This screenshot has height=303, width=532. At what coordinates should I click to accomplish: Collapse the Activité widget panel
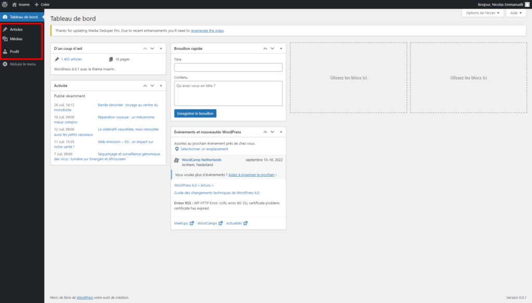(x=161, y=85)
